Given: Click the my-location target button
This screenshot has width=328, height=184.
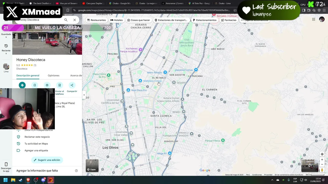Looking at the screenshot, I should 322,154.
